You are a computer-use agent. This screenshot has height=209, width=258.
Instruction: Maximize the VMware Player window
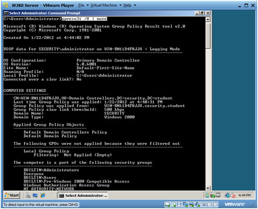[x=246, y=5]
